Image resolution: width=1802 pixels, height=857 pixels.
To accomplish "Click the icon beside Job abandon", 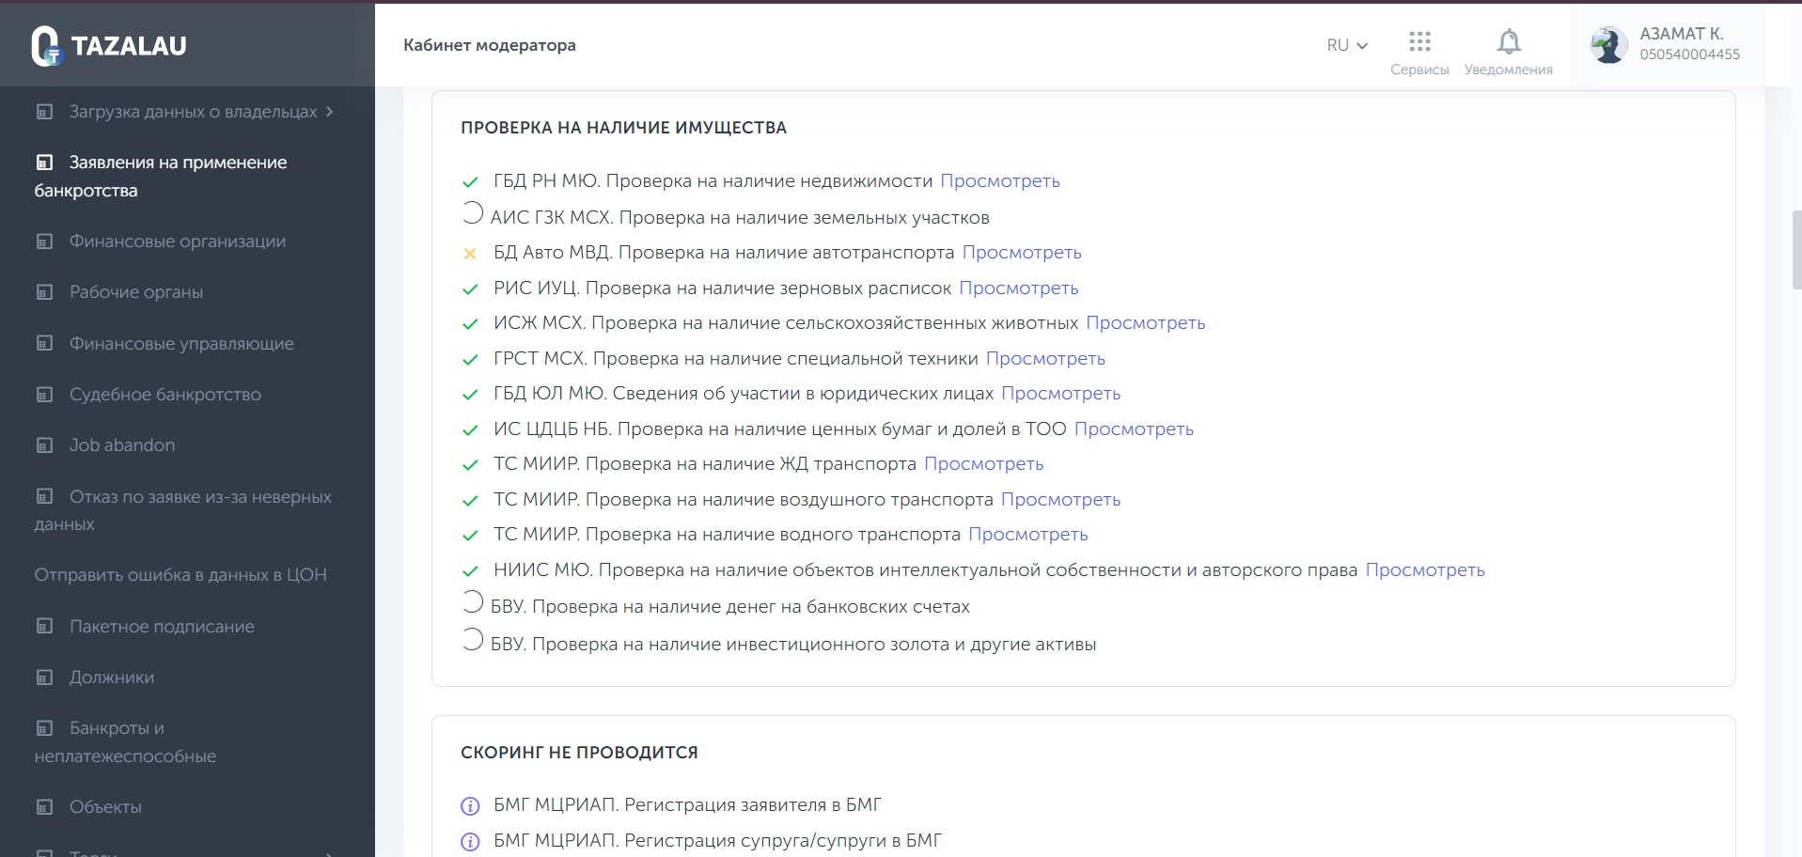I will click(44, 445).
